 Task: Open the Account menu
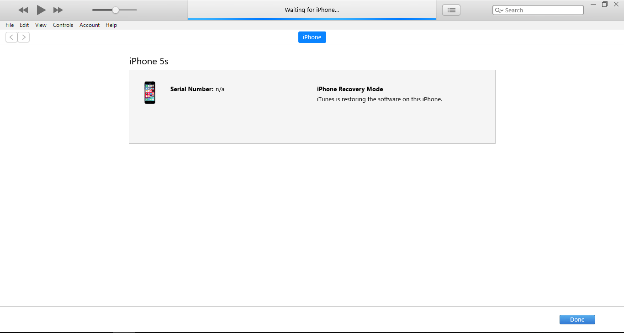coord(90,25)
